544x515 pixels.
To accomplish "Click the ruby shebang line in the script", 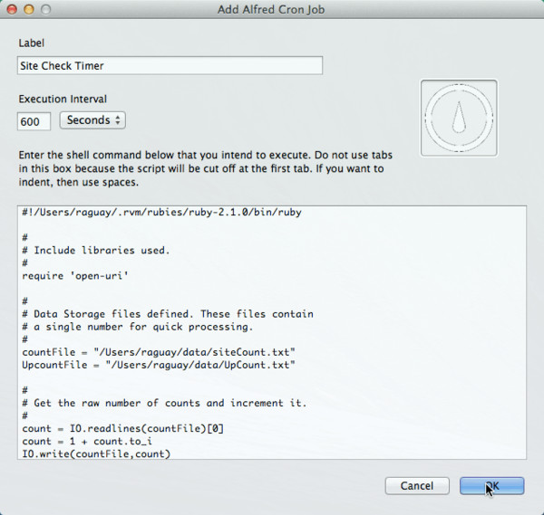I will tap(161, 212).
